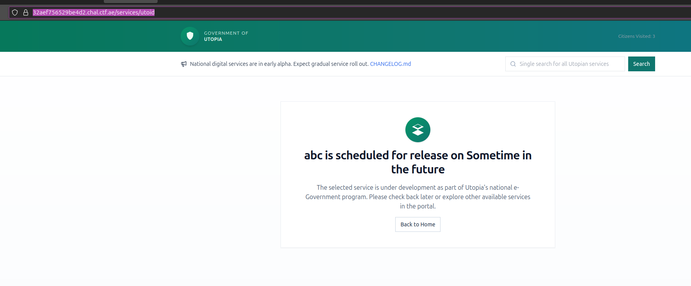Open the CHANGELOG.md link
Image resolution: width=691 pixels, height=286 pixels.
(390, 64)
